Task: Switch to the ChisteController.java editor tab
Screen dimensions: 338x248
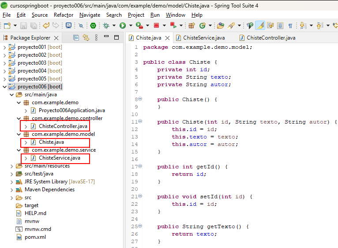Action: click(267, 38)
